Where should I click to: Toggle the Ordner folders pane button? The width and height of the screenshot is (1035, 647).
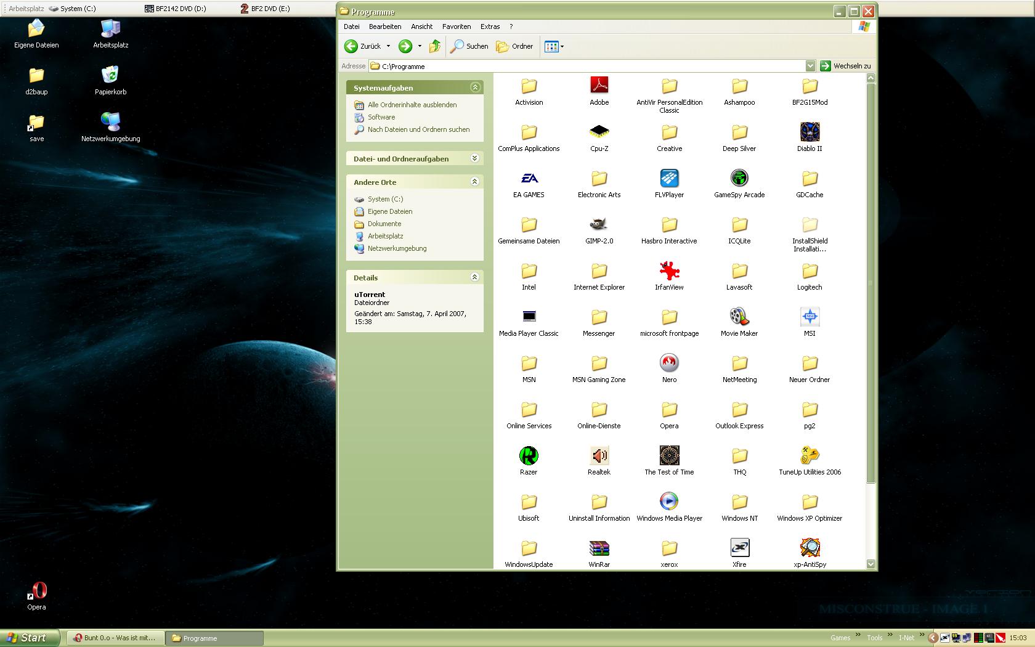(x=515, y=46)
